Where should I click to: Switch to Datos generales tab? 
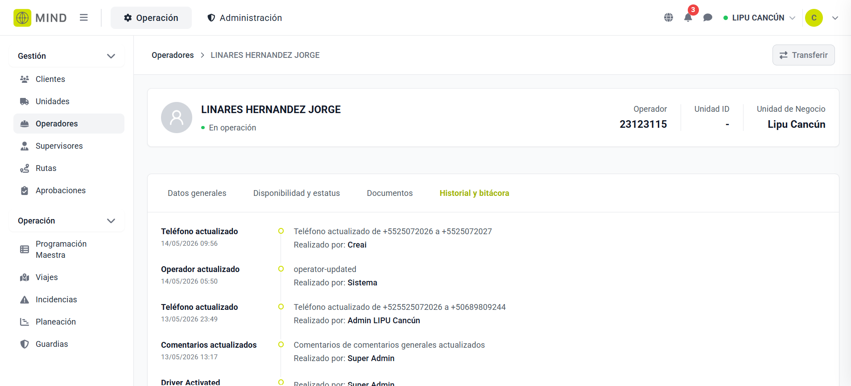tap(197, 193)
